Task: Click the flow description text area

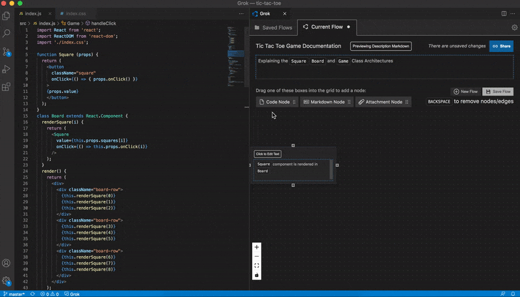Action: (x=384, y=67)
